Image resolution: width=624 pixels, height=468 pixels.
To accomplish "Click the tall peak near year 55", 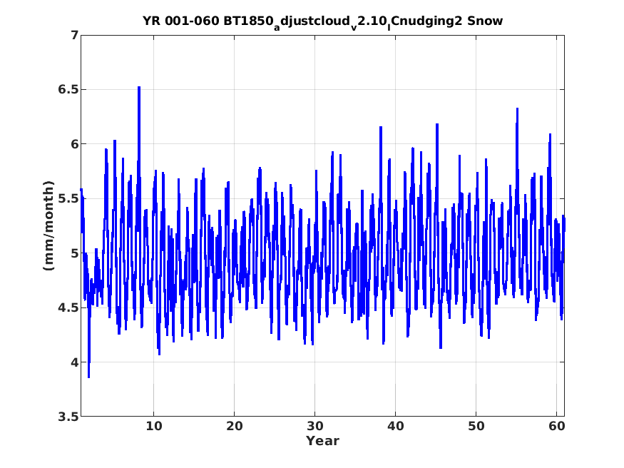I will click(x=517, y=108).
